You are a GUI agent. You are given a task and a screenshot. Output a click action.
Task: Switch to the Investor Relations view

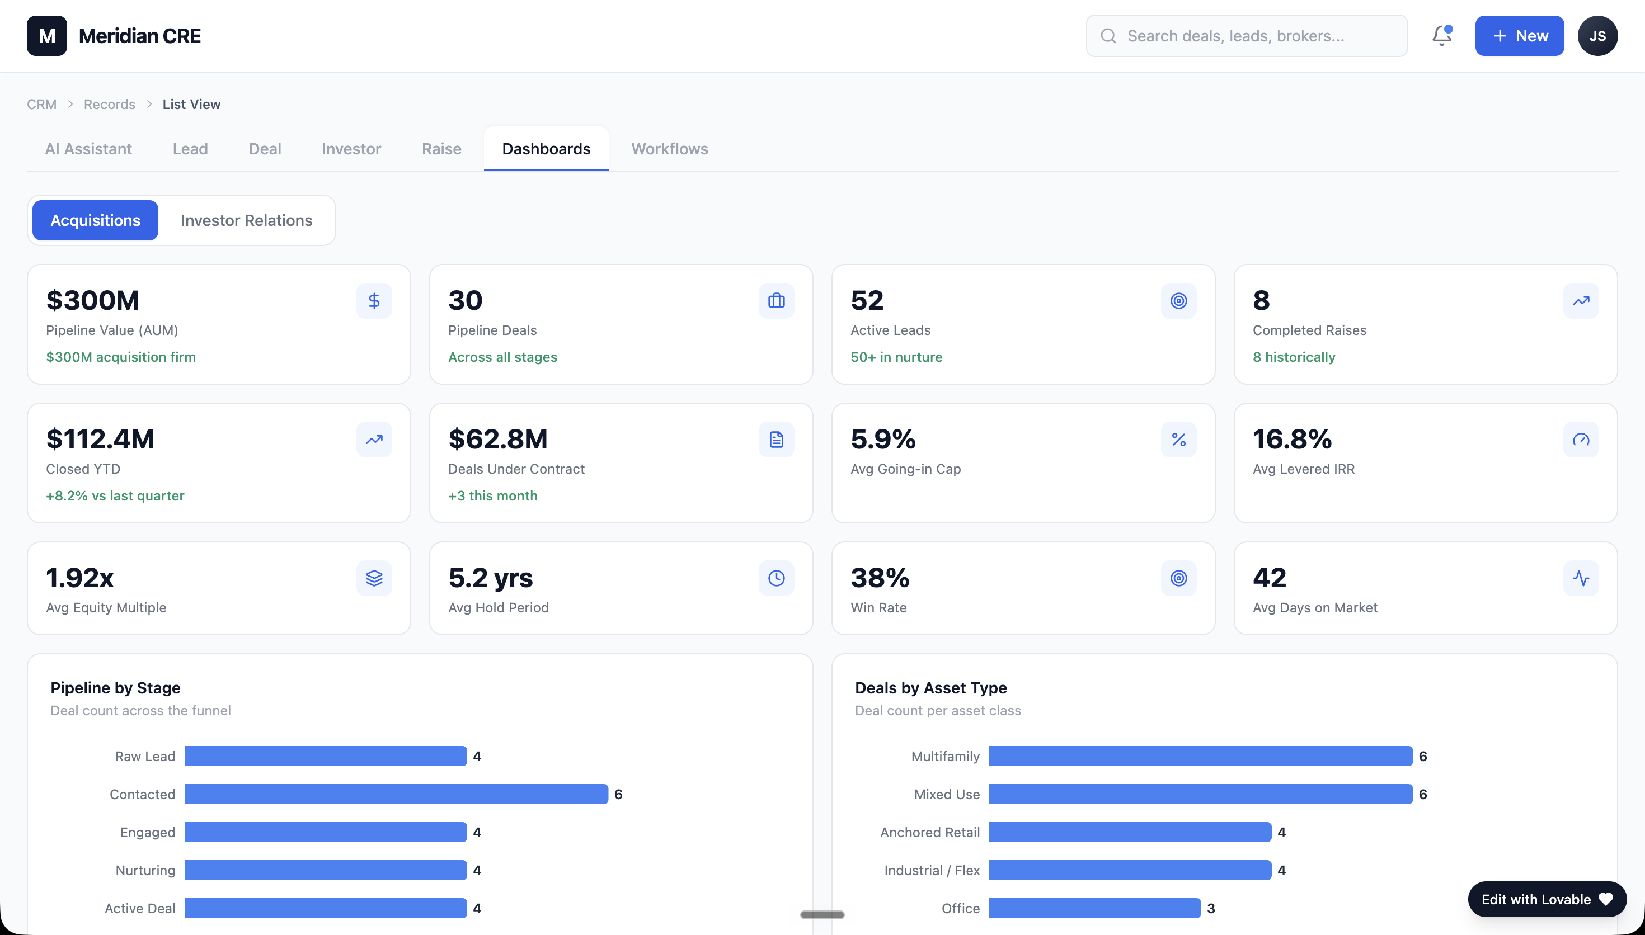pyautogui.click(x=247, y=220)
